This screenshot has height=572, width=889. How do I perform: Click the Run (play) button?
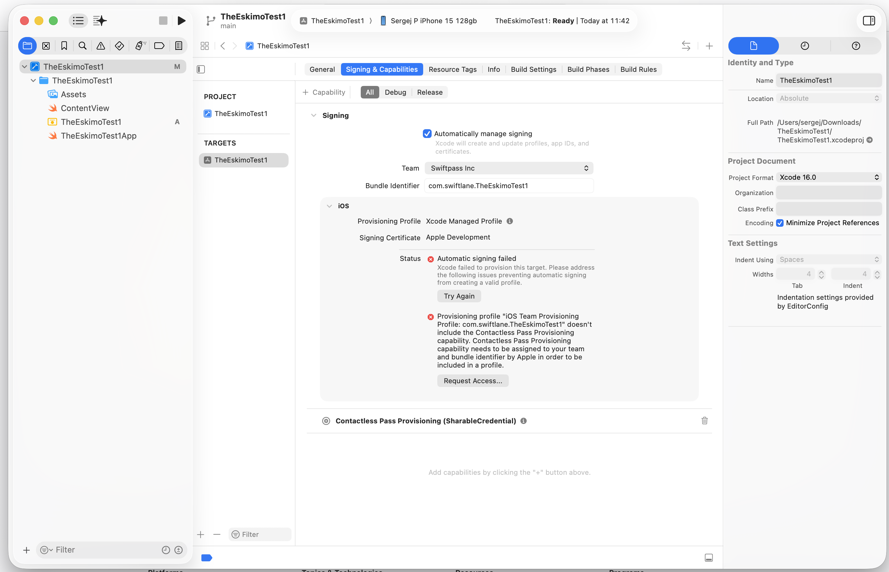point(181,20)
